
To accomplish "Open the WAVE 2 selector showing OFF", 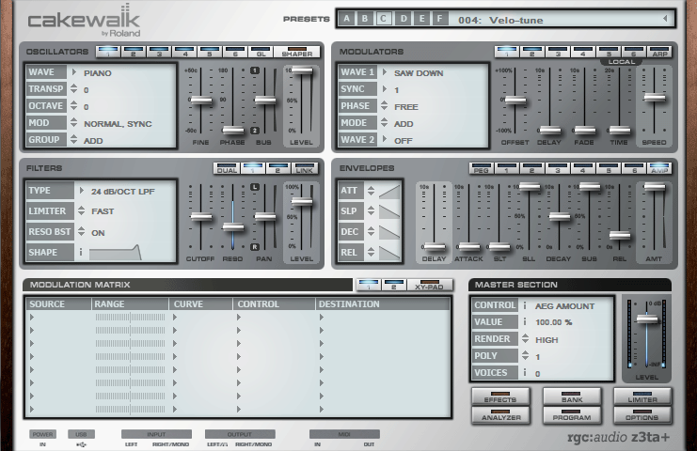I will [385, 139].
